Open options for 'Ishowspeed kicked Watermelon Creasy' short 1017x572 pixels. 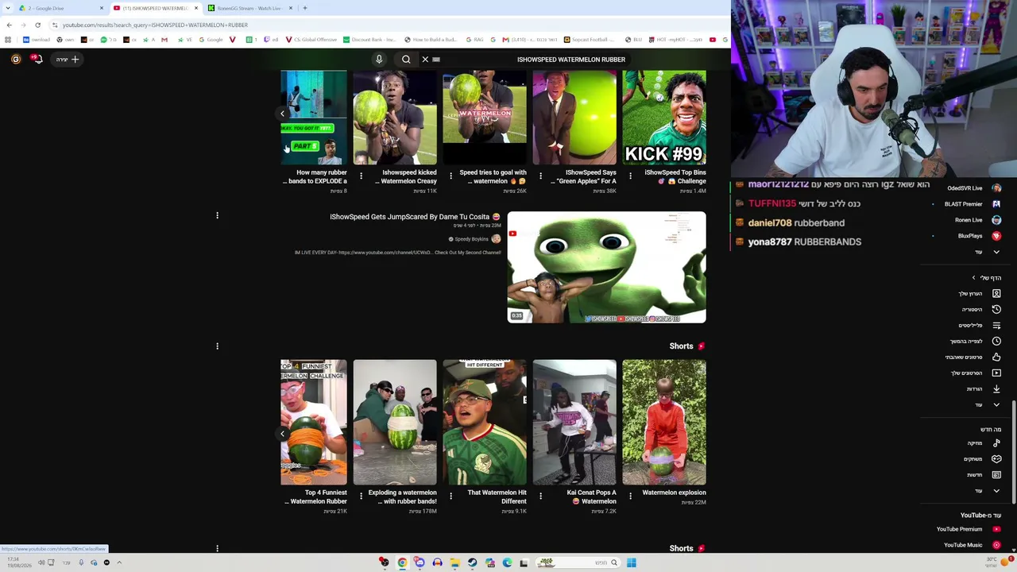click(x=361, y=176)
